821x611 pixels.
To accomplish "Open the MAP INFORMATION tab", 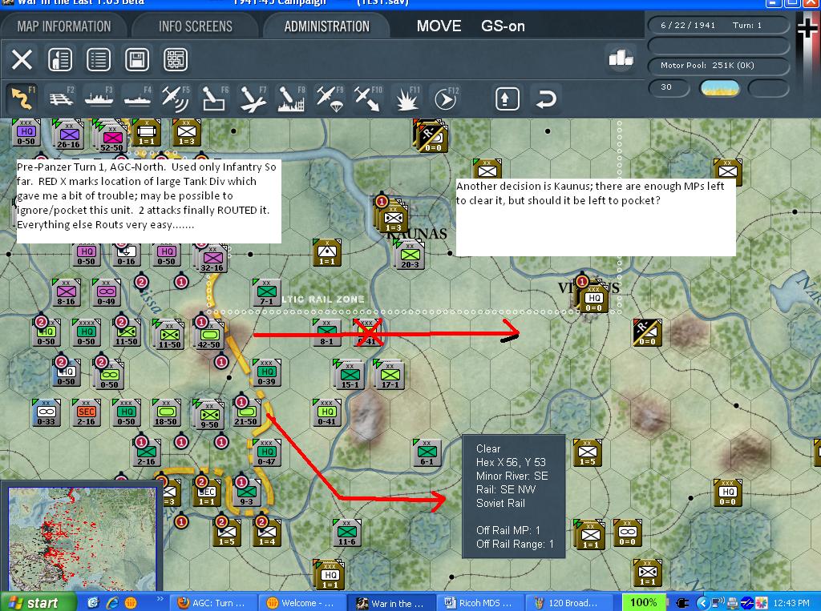I will 64,26.
